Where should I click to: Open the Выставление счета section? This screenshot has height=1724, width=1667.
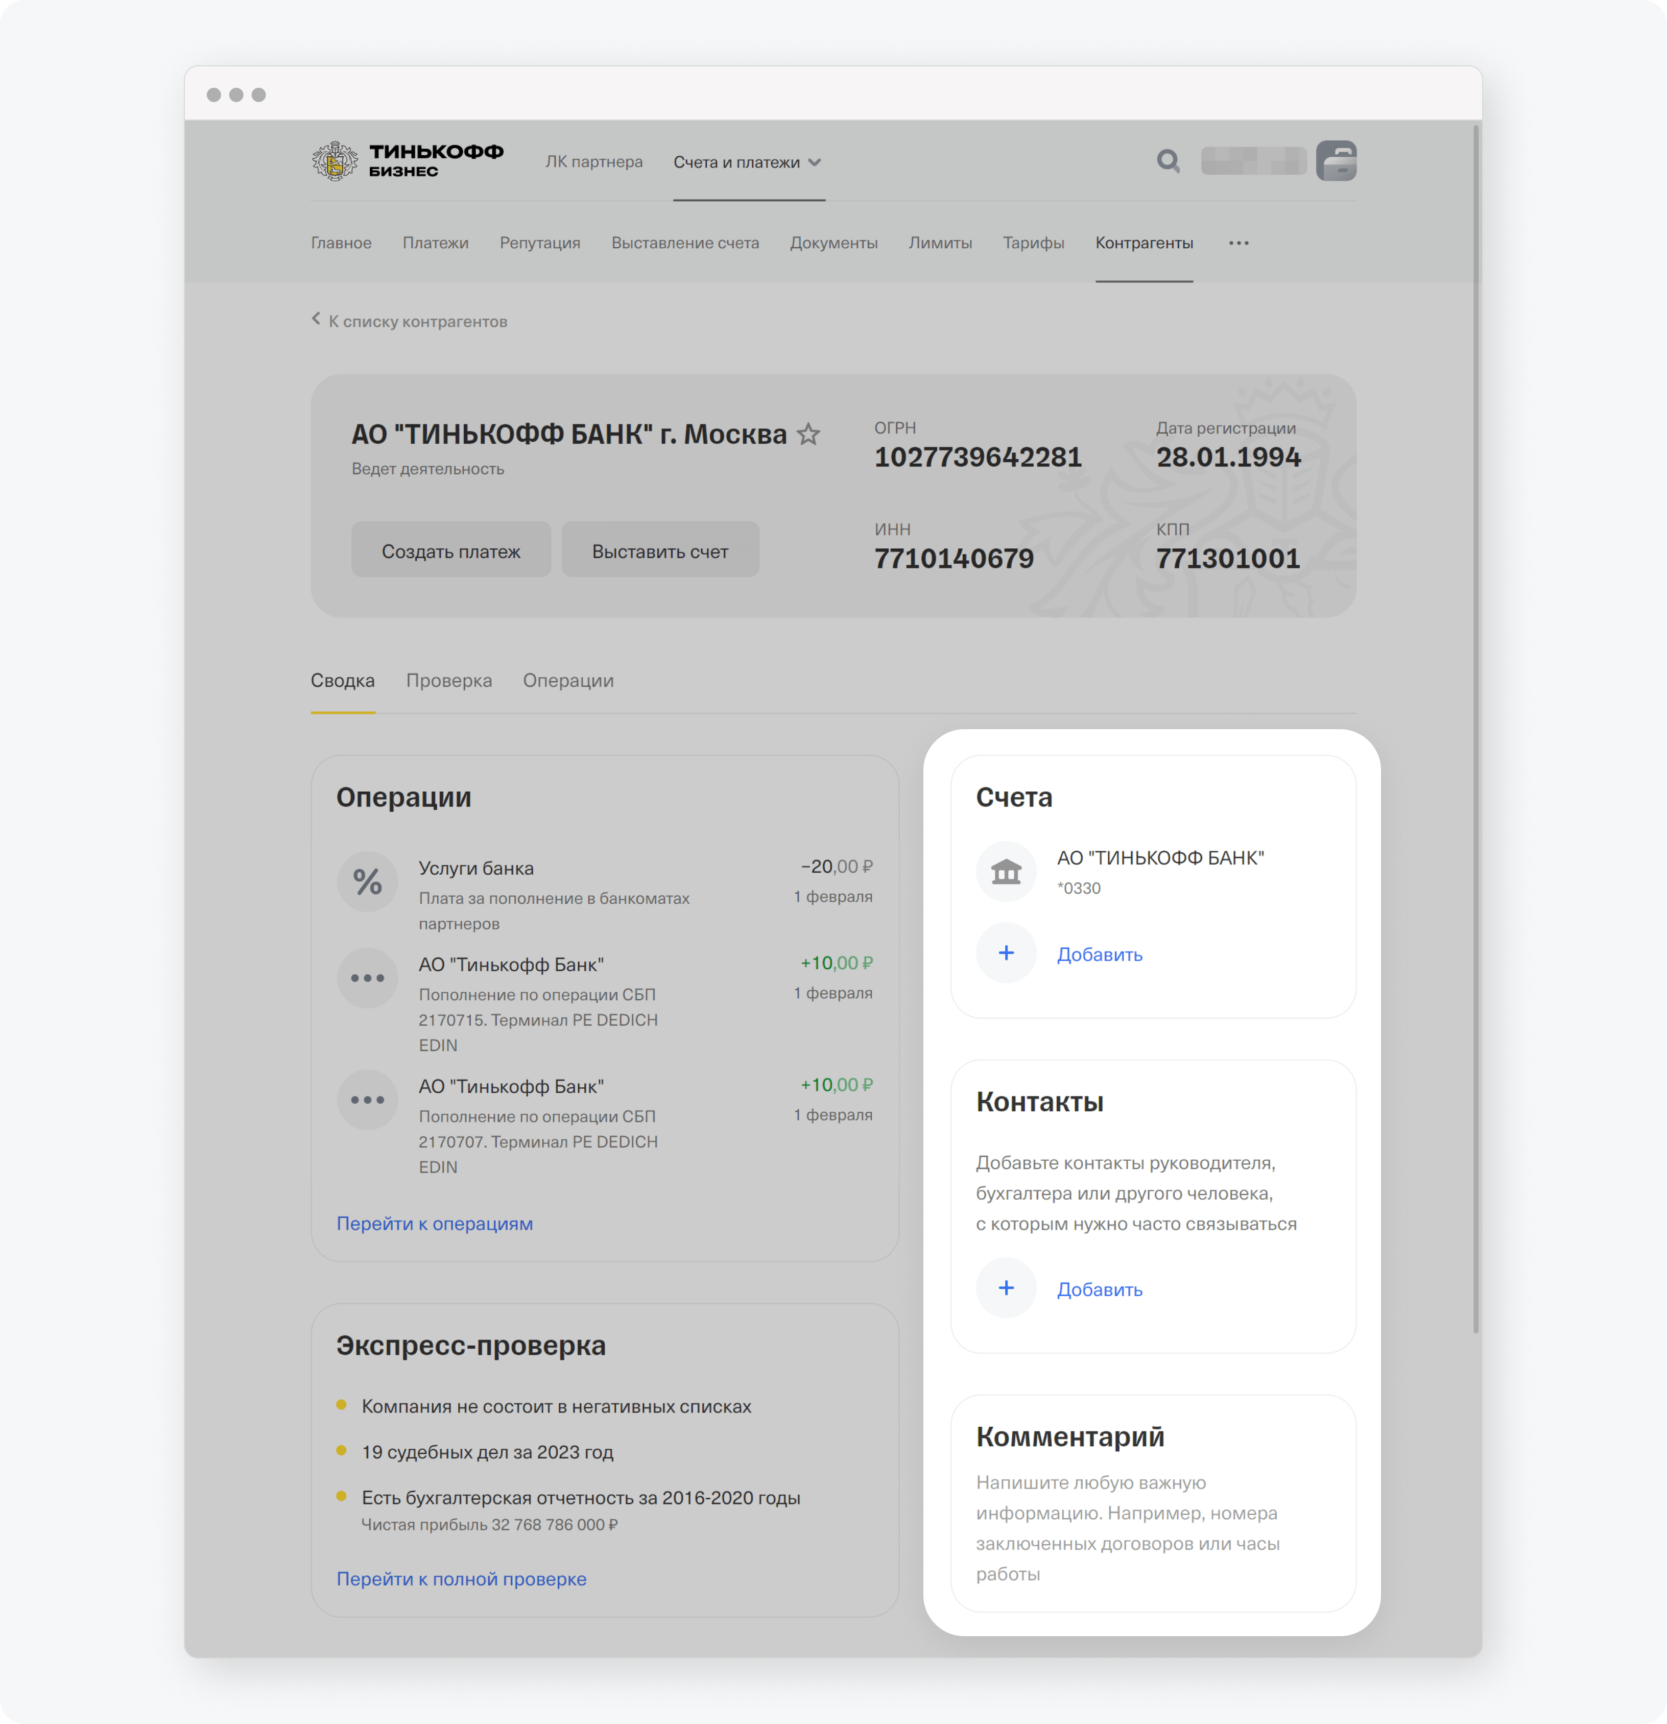[x=685, y=243]
